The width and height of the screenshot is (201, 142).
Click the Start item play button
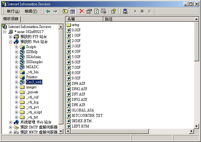[135, 11]
